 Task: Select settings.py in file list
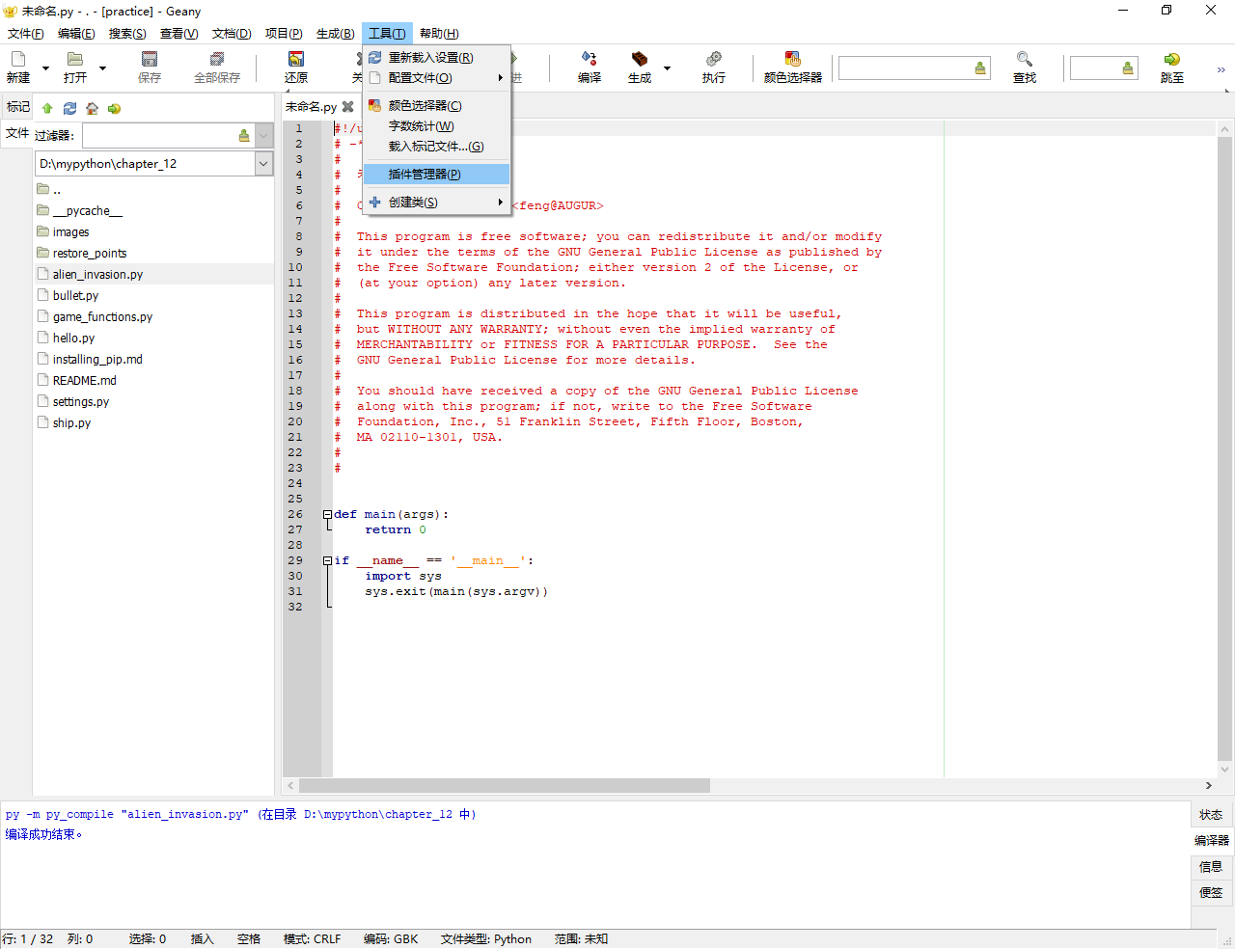pyautogui.click(x=154, y=402)
